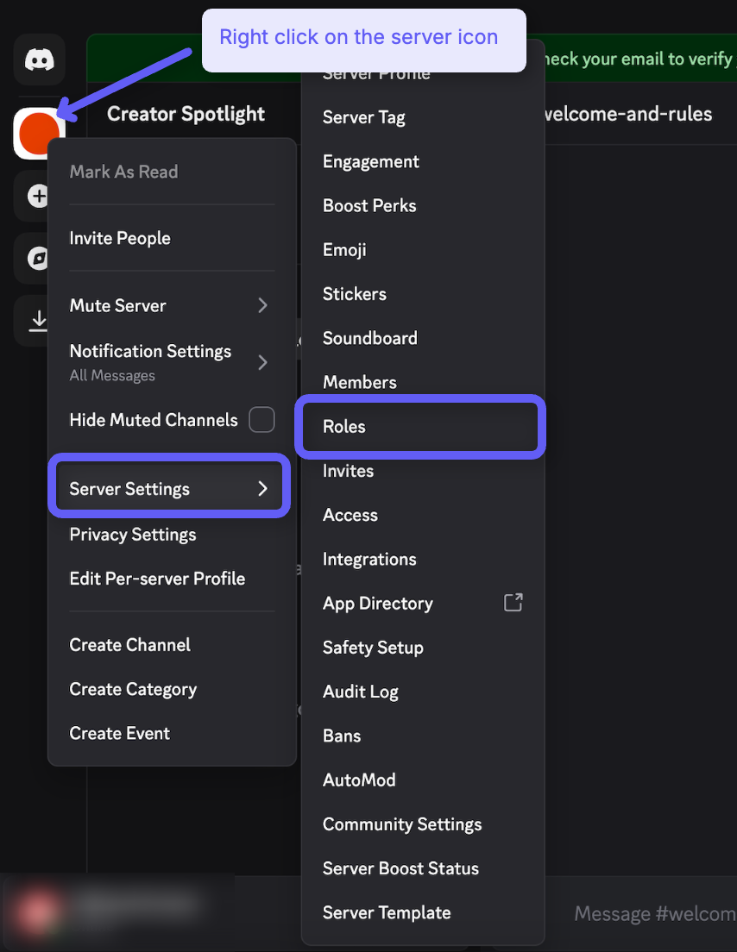Screen dimensions: 737x952
Task: Expand Notification Settings submenu chevron
Action: (x=262, y=362)
